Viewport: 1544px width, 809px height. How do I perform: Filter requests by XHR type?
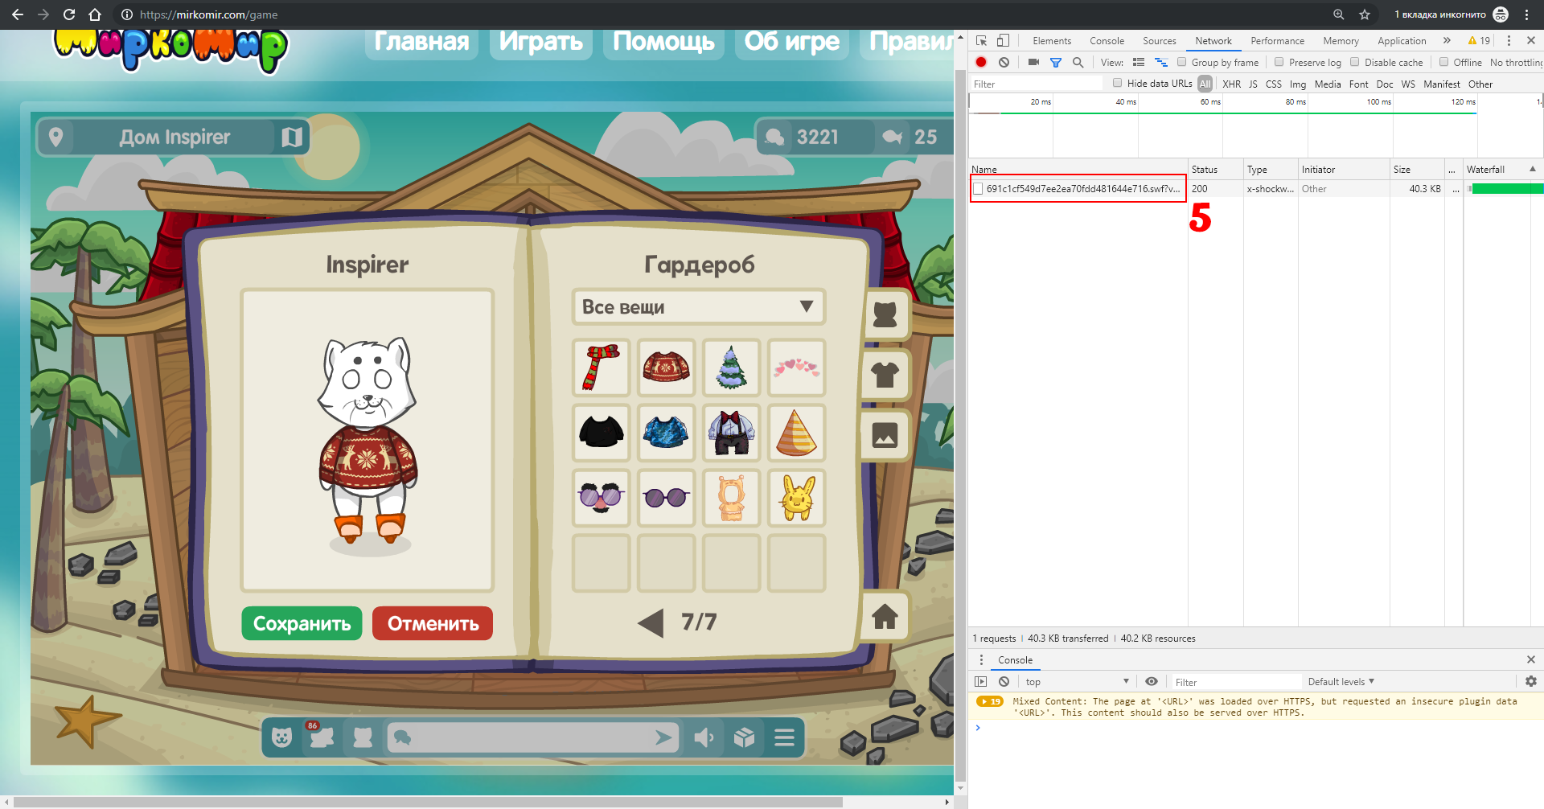[1231, 84]
